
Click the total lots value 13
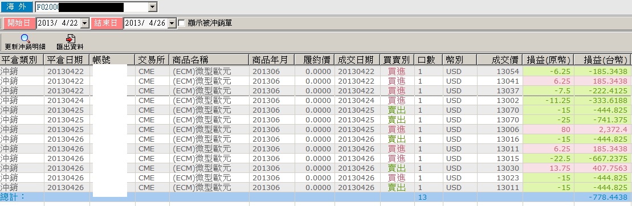coord(429,197)
